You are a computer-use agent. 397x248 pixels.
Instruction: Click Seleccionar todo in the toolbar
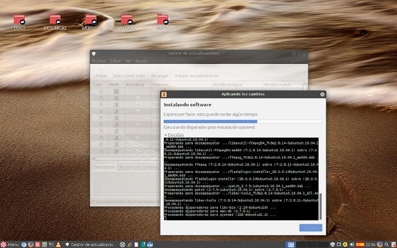(128, 73)
